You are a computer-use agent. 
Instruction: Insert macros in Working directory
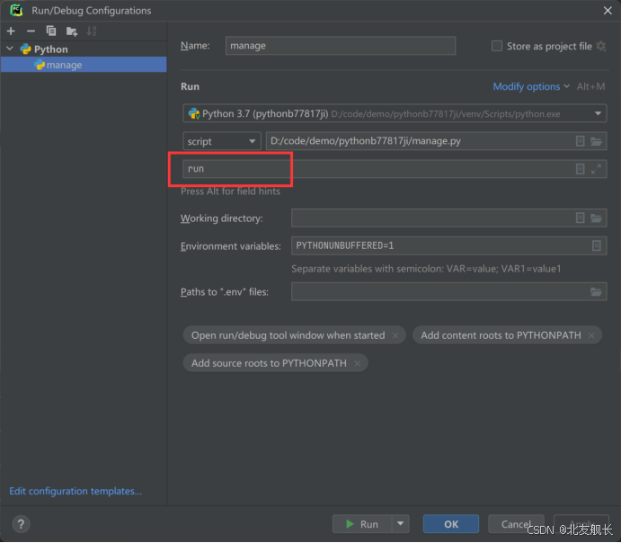pos(580,218)
